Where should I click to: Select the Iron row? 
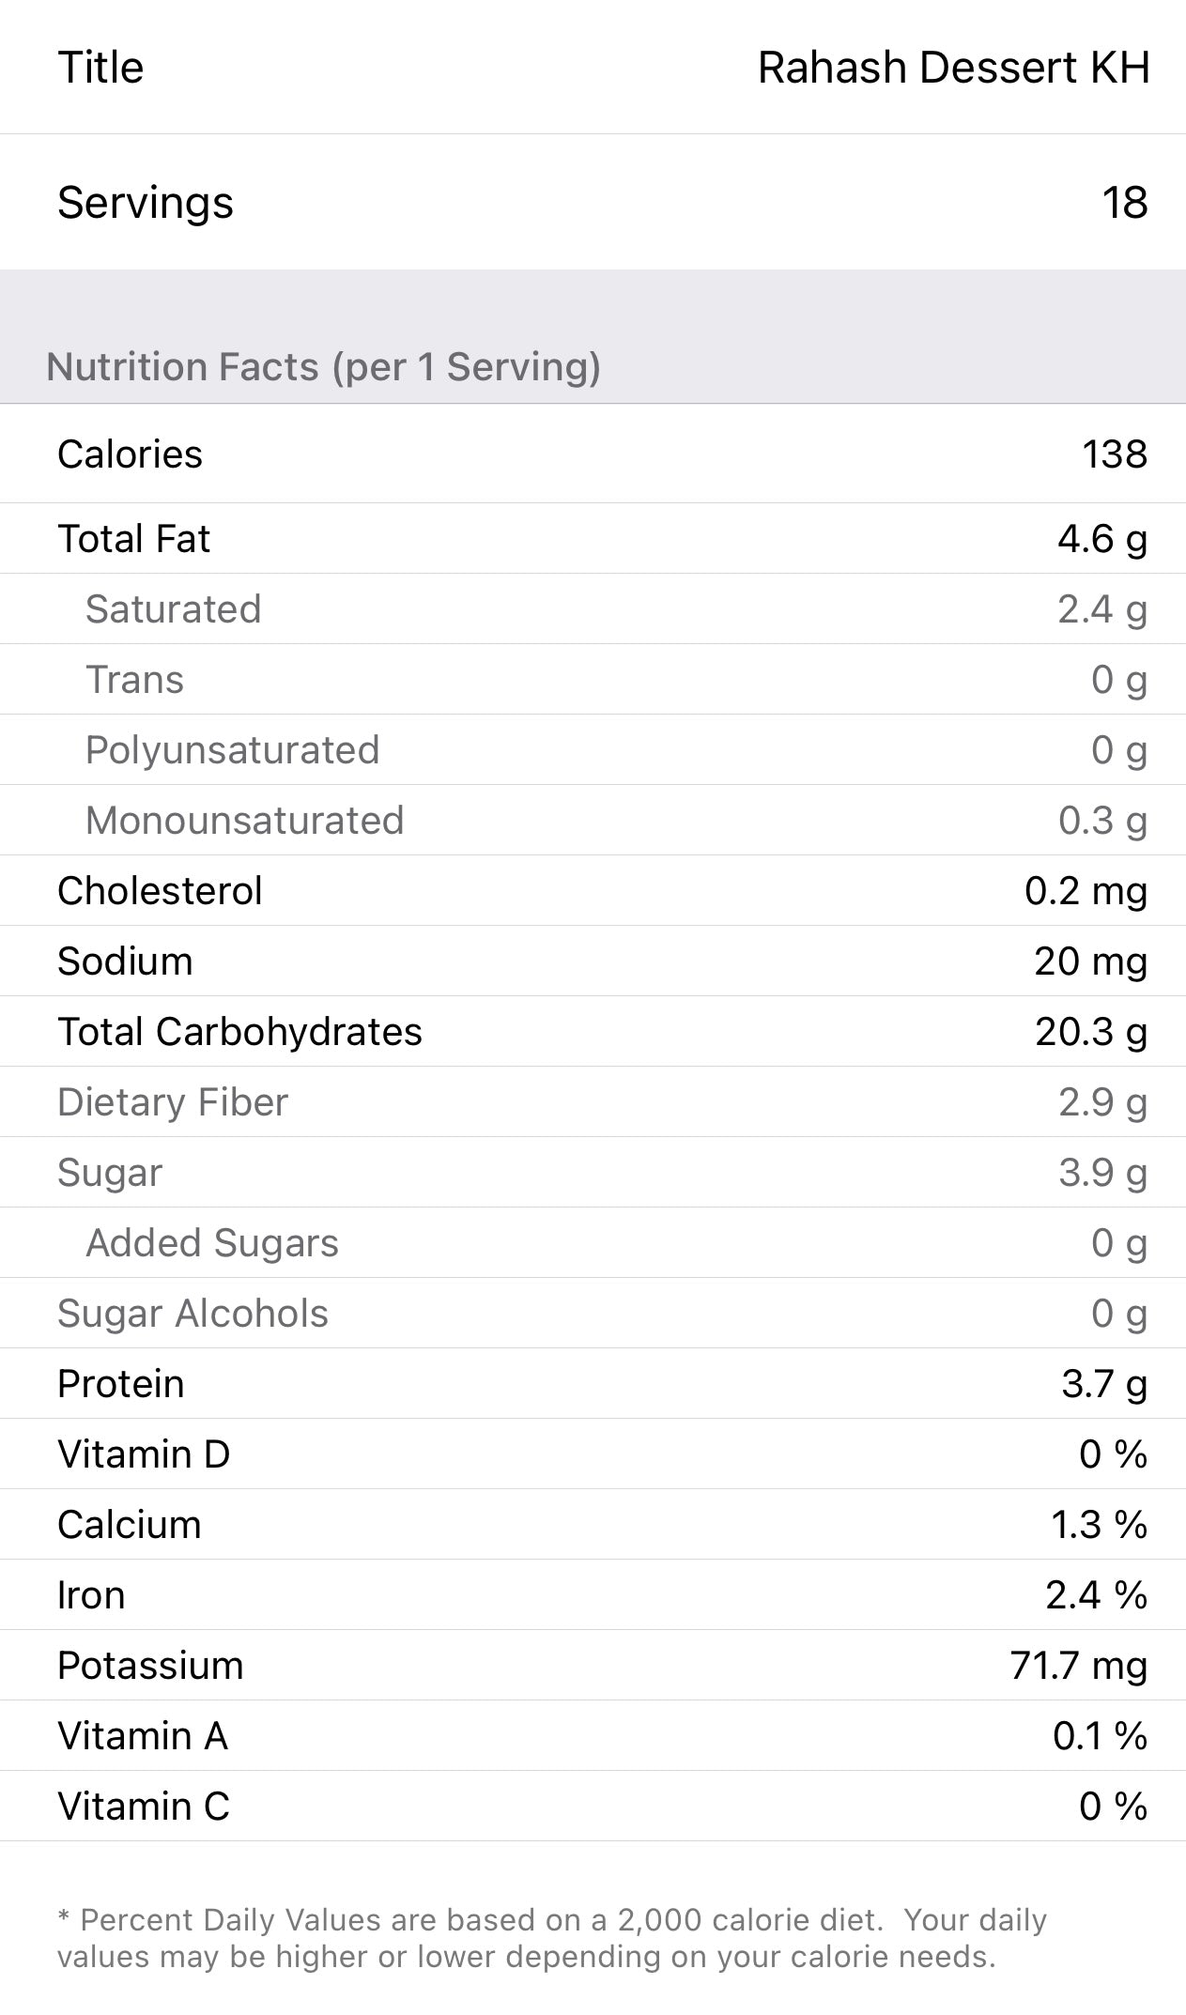coord(593,1595)
